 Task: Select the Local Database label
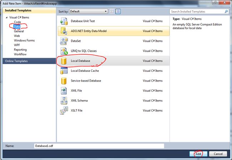tap(80, 61)
